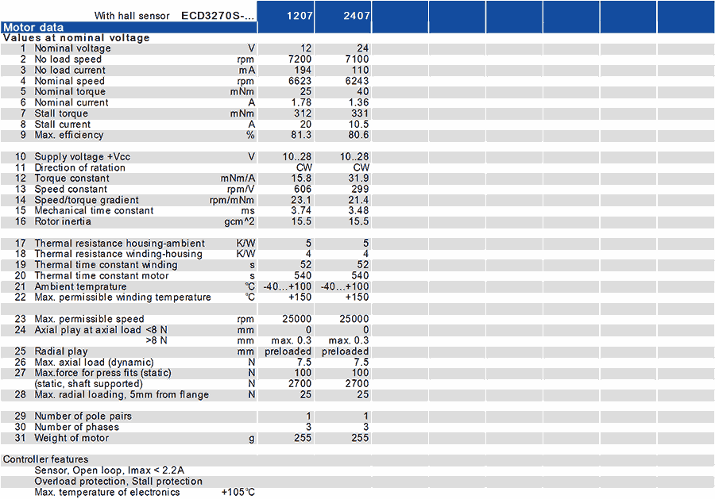The width and height of the screenshot is (715, 499).
Task: Click Thermal resistance housing-ambient label
Action: (119, 244)
